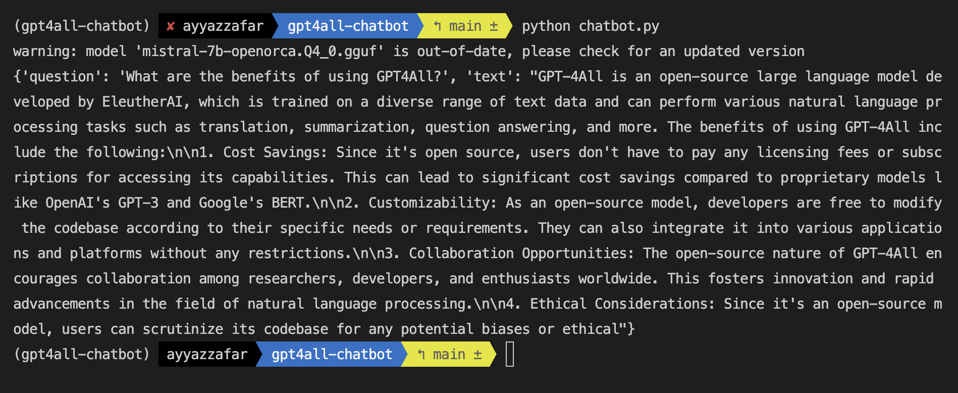Select the ayyazzafar user segment in bottom prompt
The width and height of the screenshot is (958, 393).
pyautogui.click(x=207, y=355)
